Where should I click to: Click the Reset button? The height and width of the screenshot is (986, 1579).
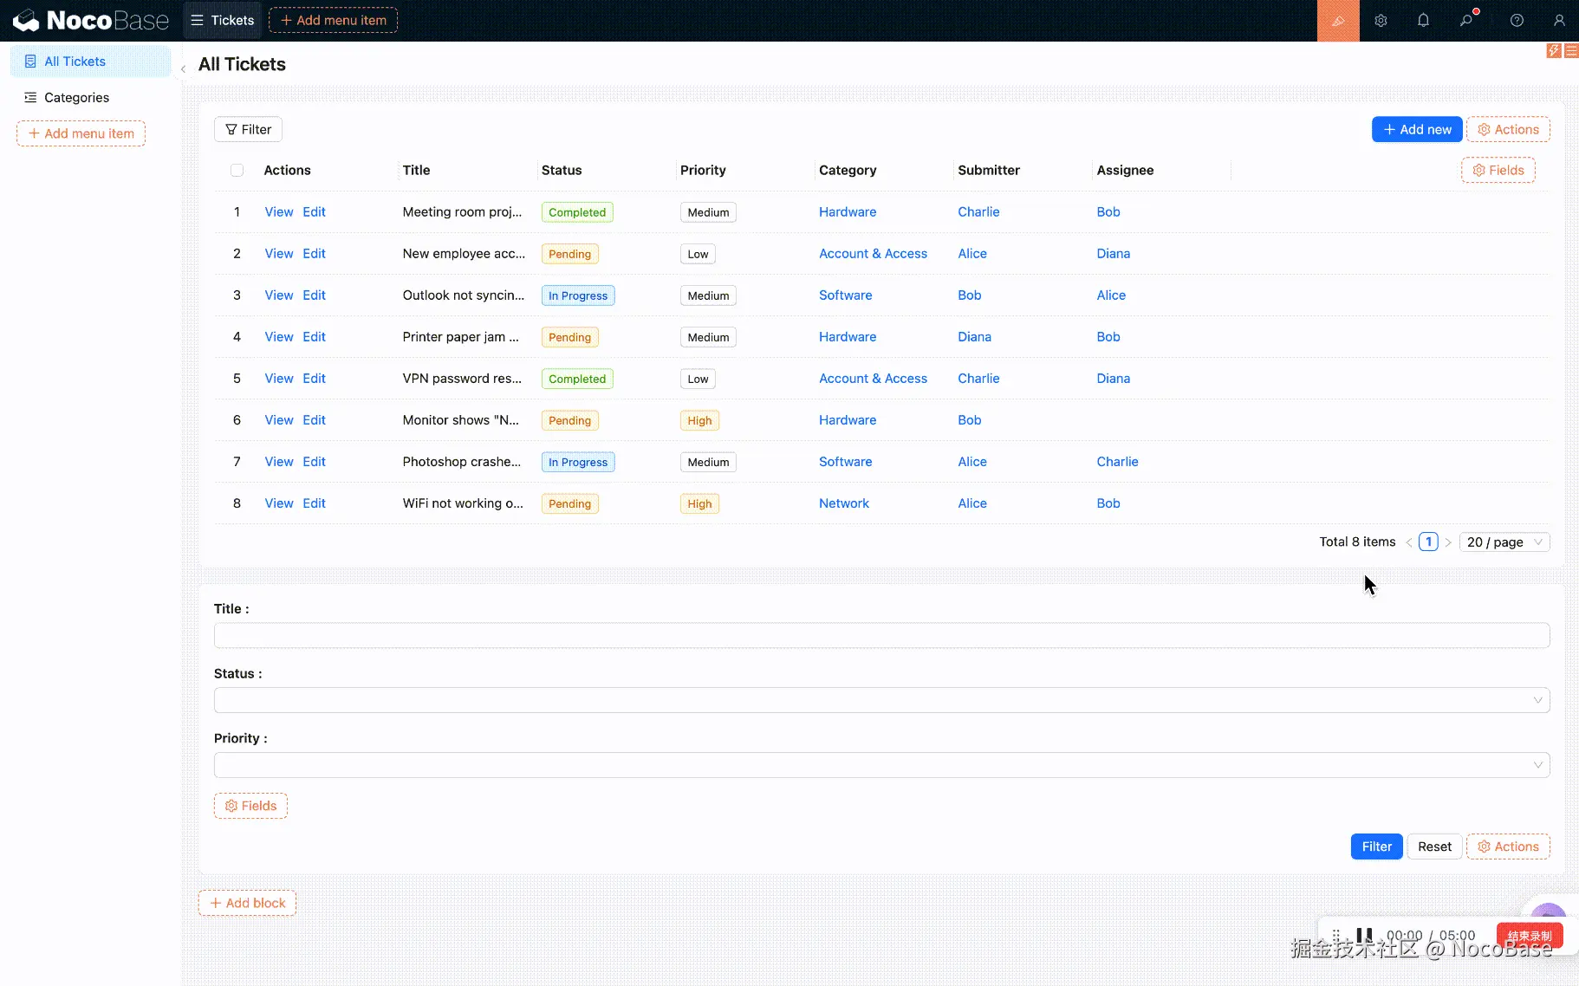click(1434, 847)
